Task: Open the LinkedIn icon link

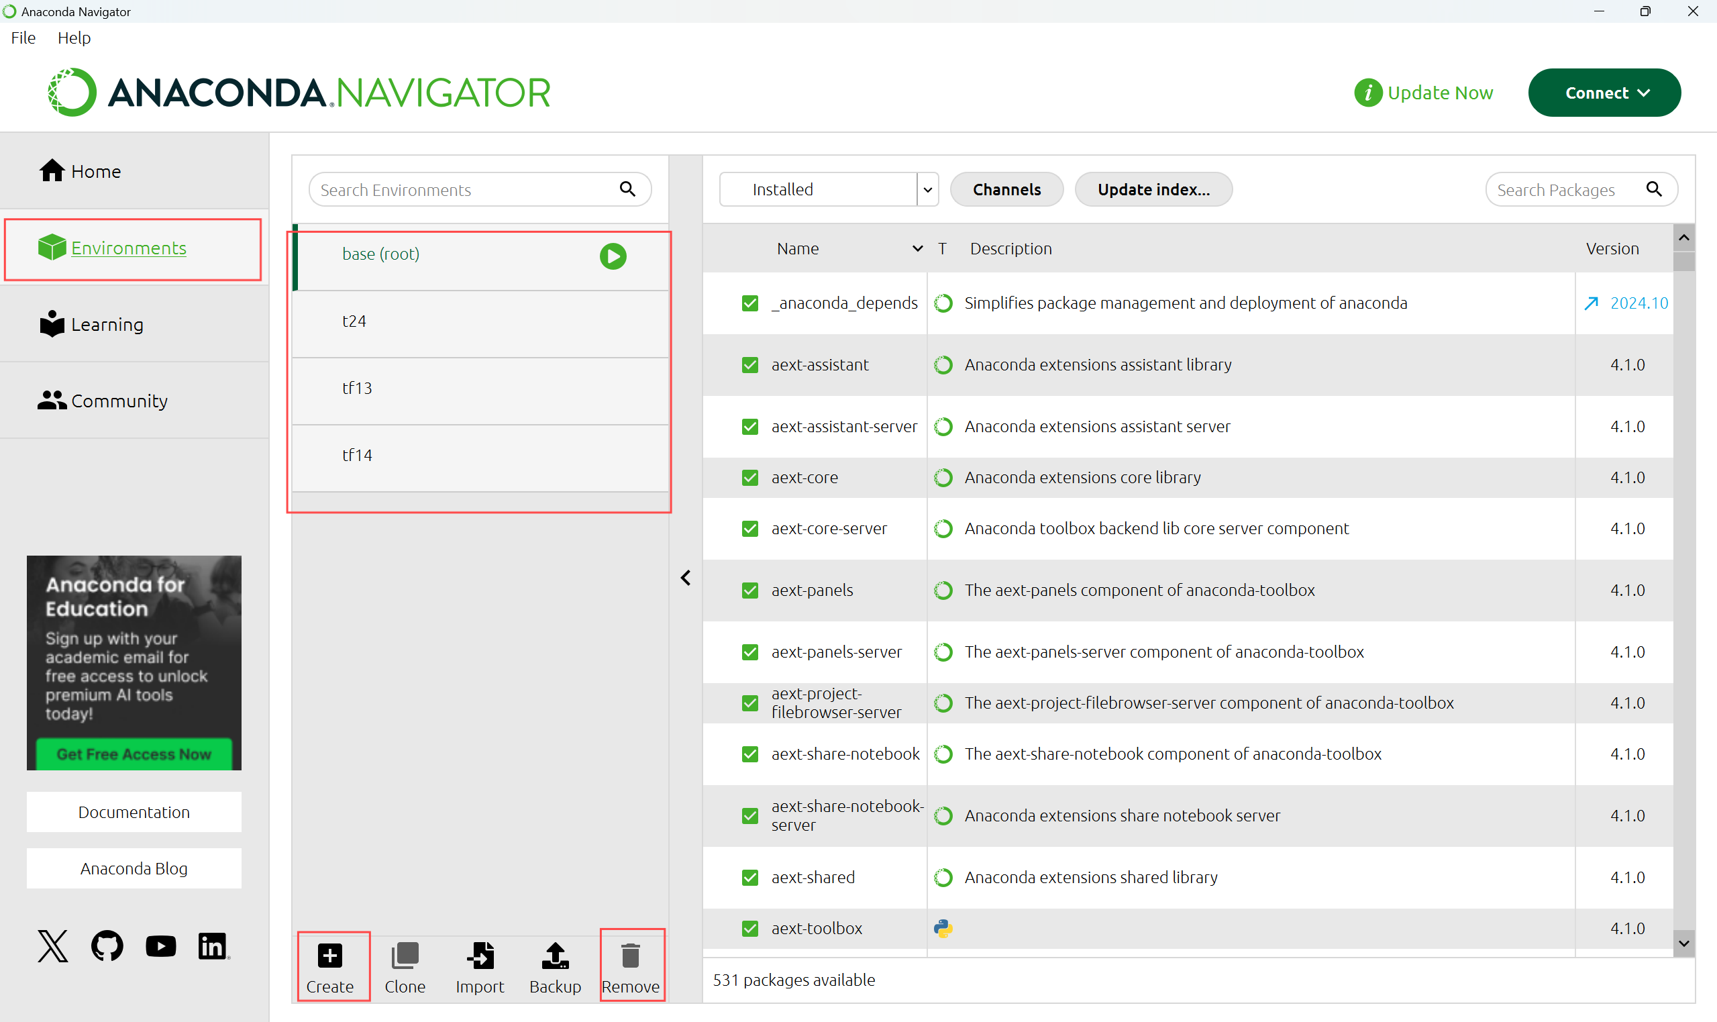Action: click(213, 946)
